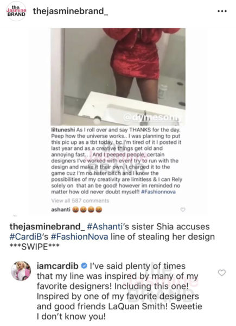This screenshot has height=326, width=236.
Task: Open the #Ashanti hashtag link
Action: (104, 227)
